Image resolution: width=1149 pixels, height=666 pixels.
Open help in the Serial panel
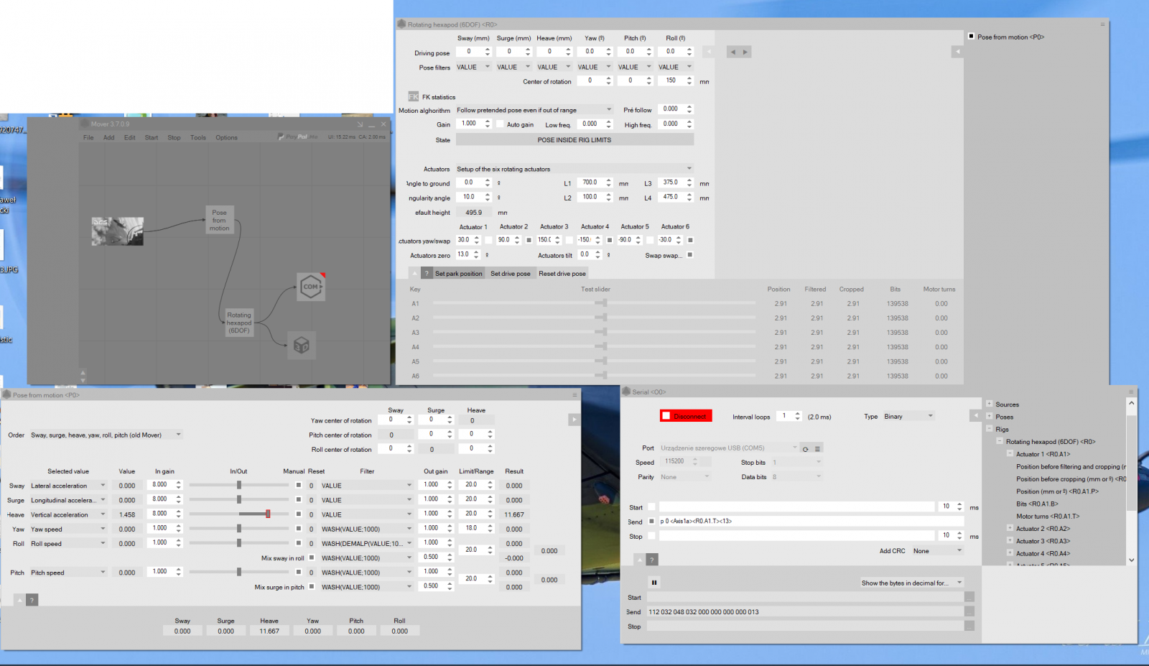pos(652,560)
